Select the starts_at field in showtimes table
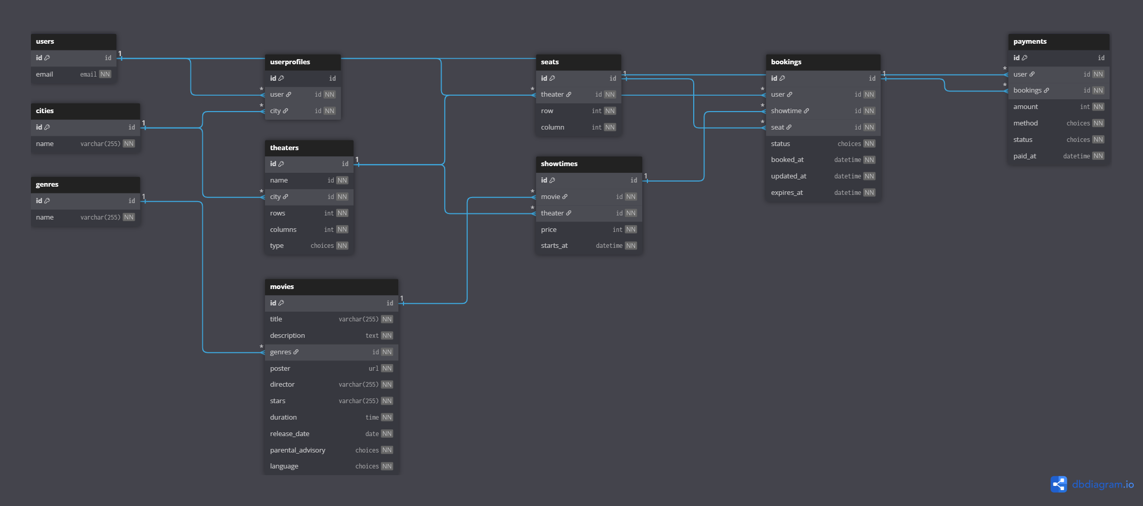The width and height of the screenshot is (1143, 506). [589, 246]
